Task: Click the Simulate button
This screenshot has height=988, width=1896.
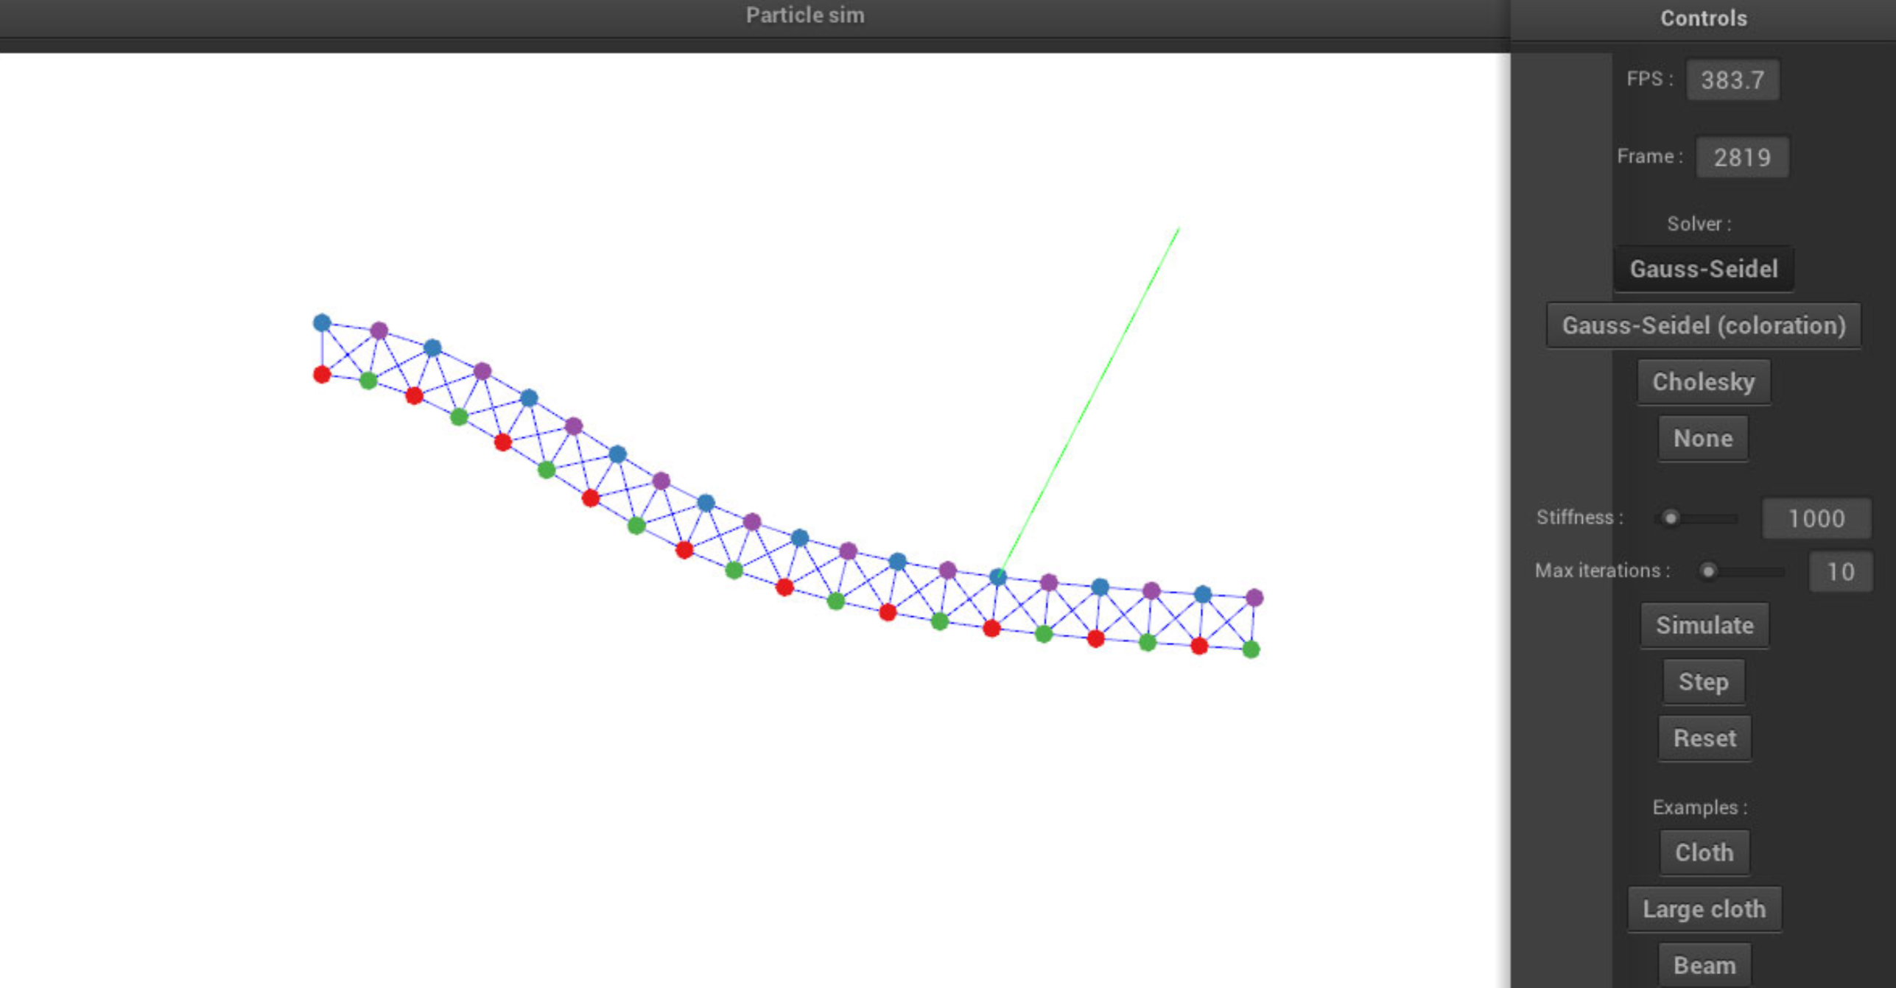Action: (1704, 625)
